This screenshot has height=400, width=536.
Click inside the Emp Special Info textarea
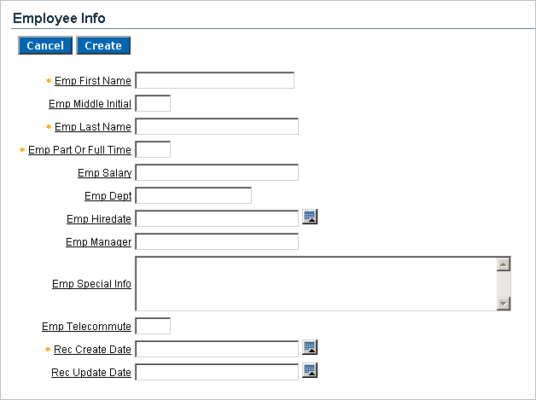coord(316,283)
